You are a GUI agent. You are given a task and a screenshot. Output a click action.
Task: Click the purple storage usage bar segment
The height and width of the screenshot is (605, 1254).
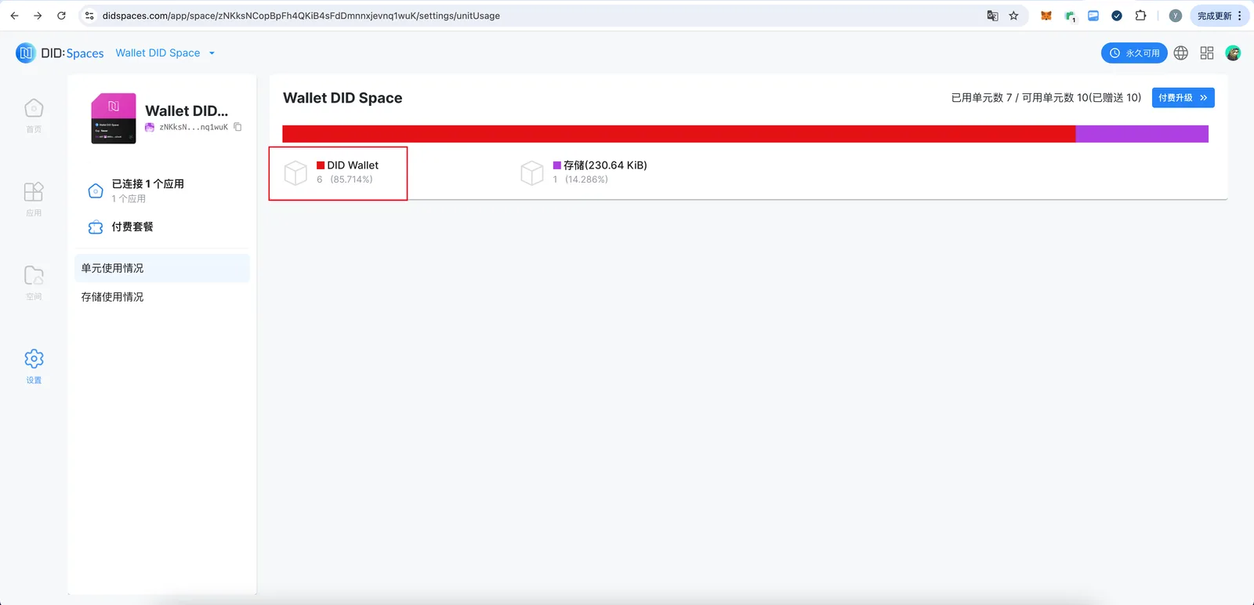click(1142, 134)
